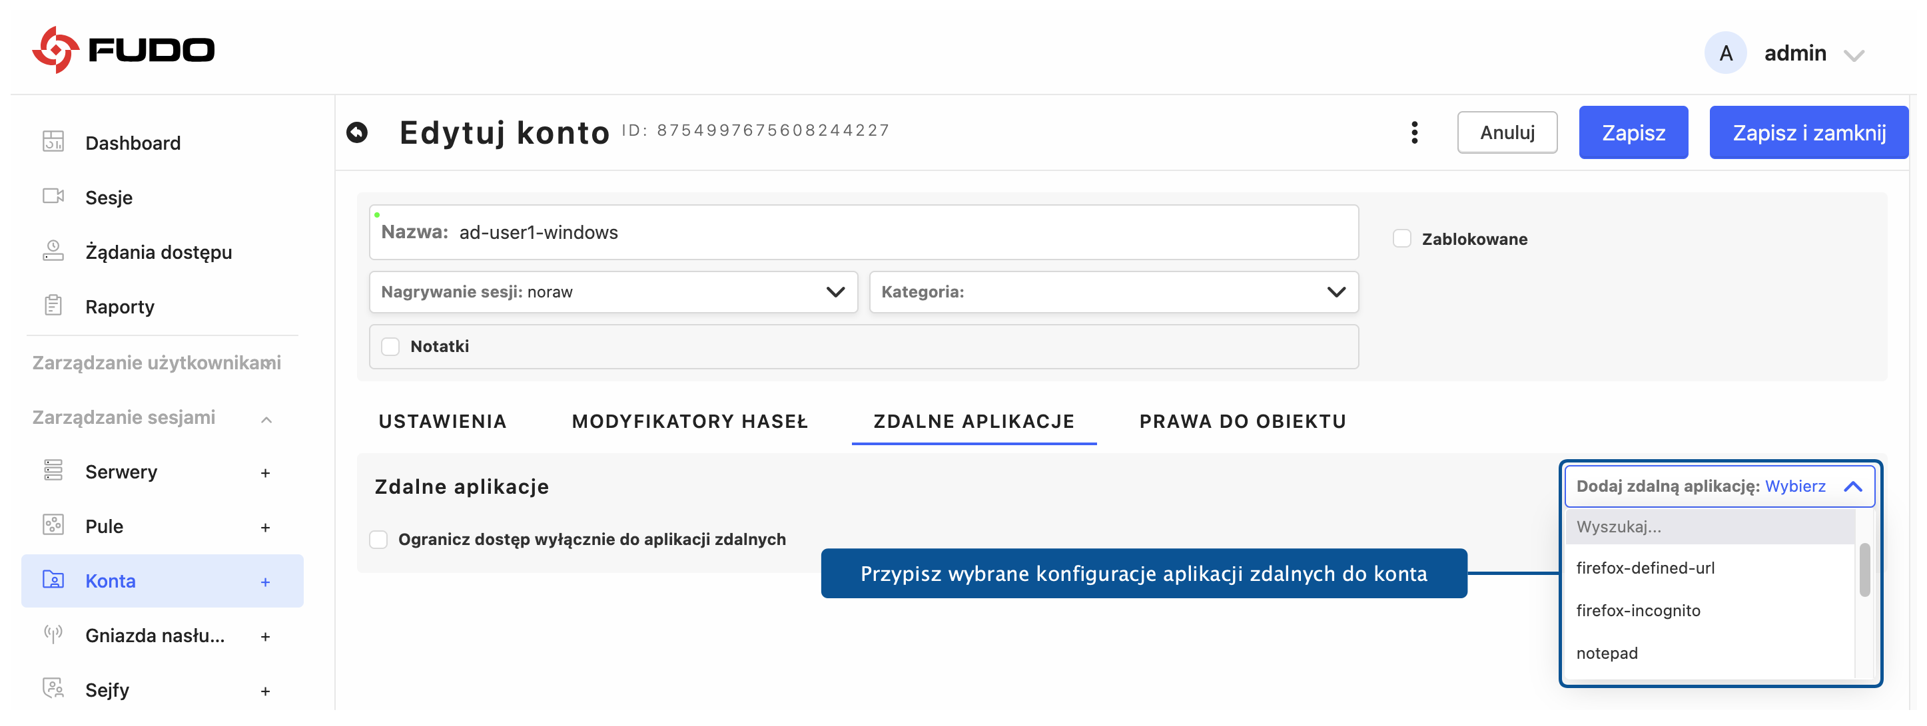Click the plus icon next to Pule

(x=266, y=527)
